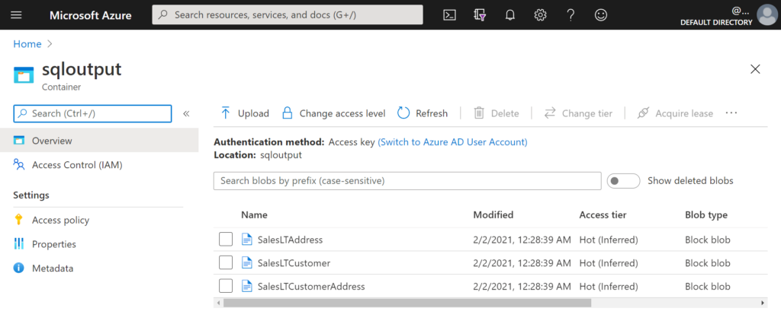Click the SalesLTAddress blob file icon
Viewport: 781px width, 324px height.
(246, 240)
